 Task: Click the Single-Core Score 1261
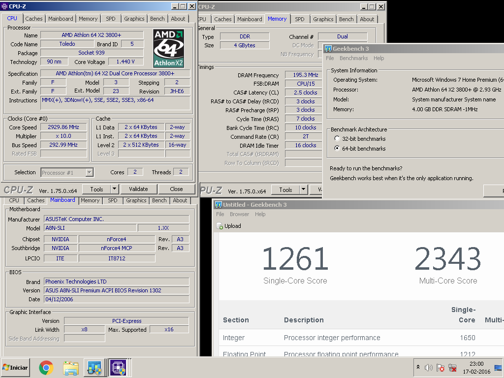pyautogui.click(x=295, y=258)
